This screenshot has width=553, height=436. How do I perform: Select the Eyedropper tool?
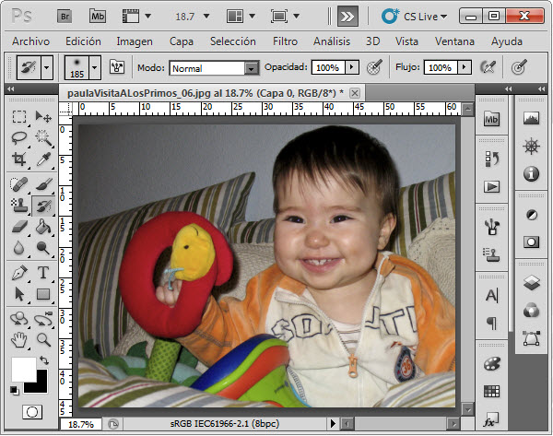(x=43, y=159)
